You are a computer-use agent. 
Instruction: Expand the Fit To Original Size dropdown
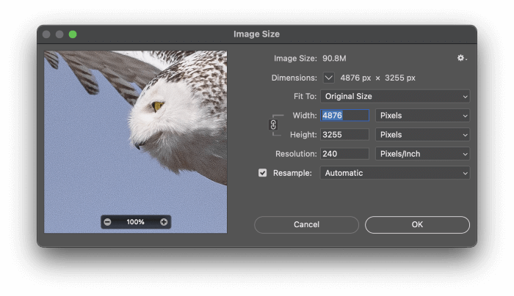tap(394, 97)
